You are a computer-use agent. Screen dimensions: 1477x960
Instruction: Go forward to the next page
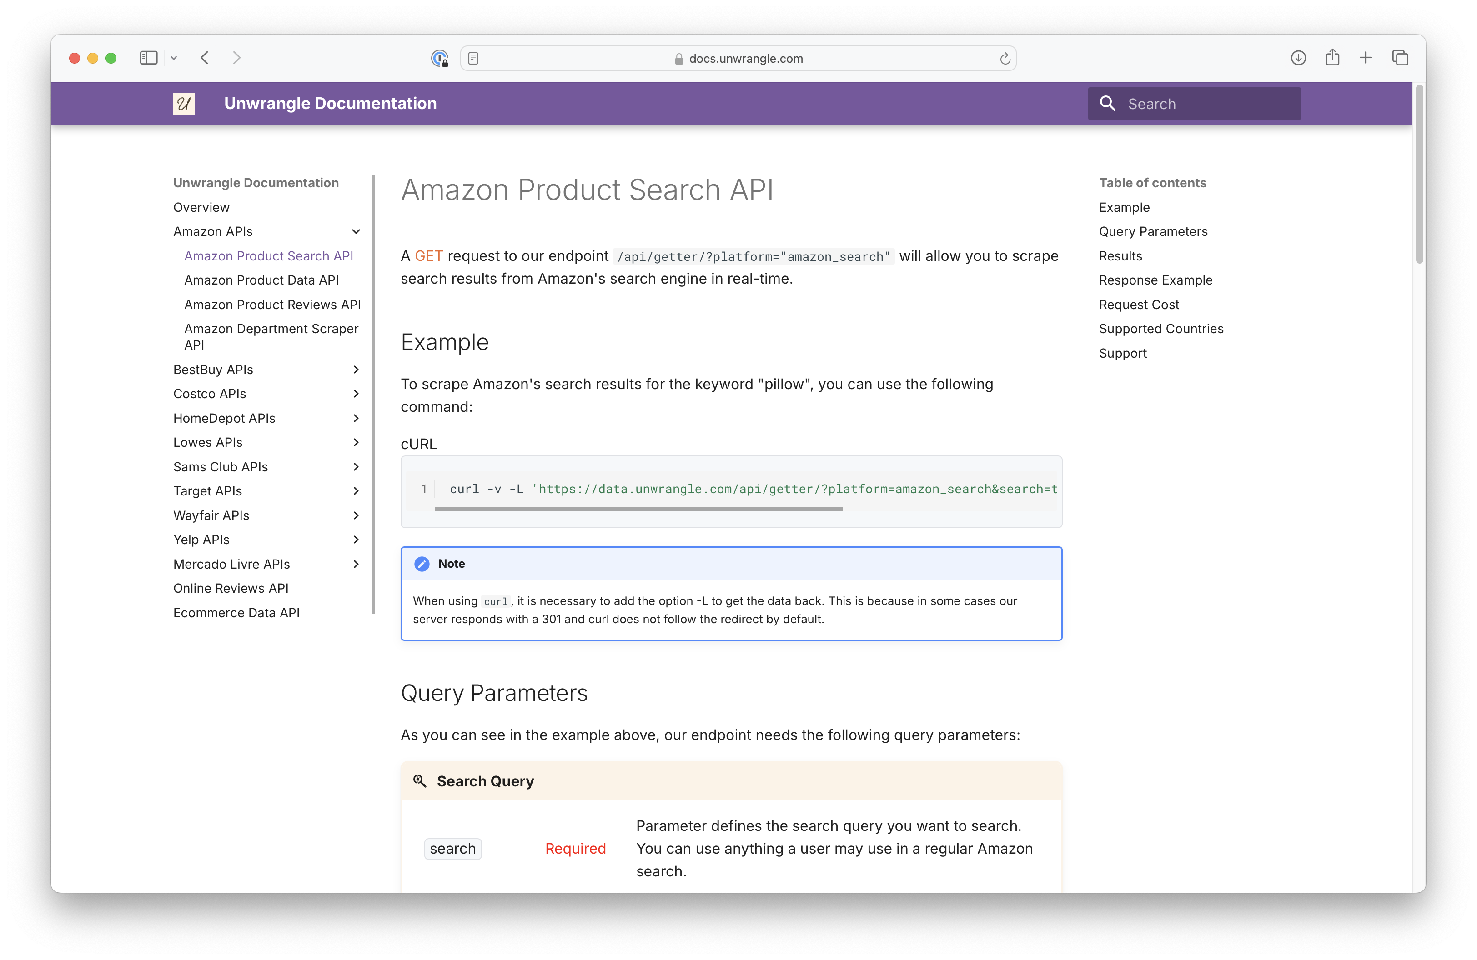coord(236,58)
